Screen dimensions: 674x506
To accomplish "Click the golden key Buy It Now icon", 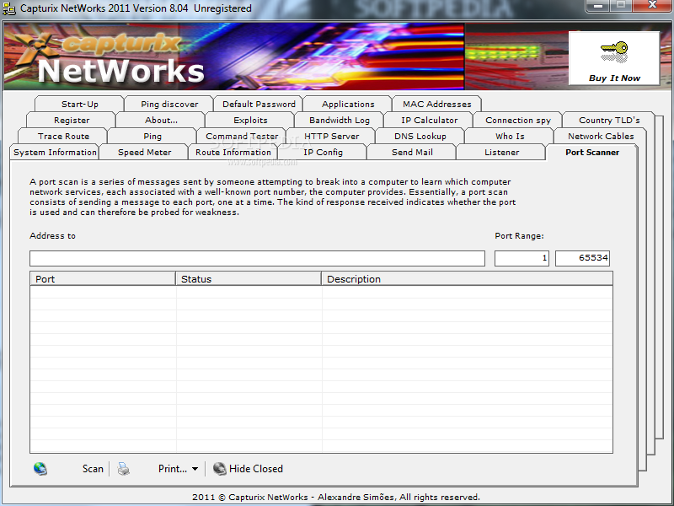I will point(614,52).
